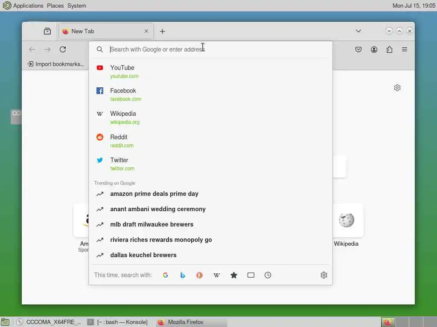The height and width of the screenshot is (327, 437).
Task: Click Import bookmarks in bookmarks toolbar
Action: [x=56, y=64]
